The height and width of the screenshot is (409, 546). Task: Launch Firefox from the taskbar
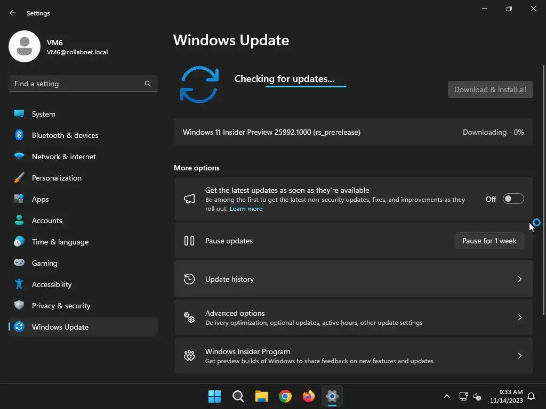point(309,396)
